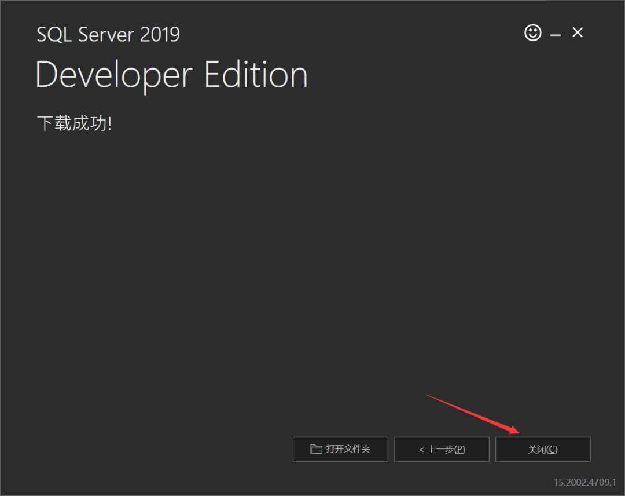Go back with the 上一步(P) button
625x496 pixels.
442,449
